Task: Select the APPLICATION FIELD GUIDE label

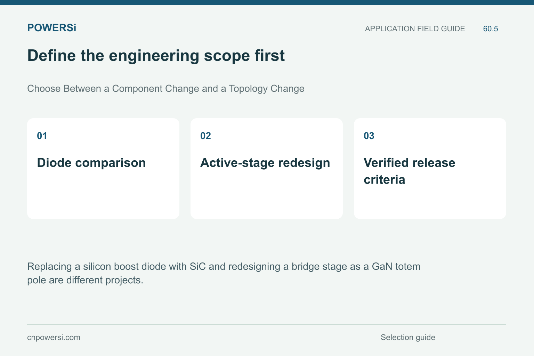Action: (415, 29)
